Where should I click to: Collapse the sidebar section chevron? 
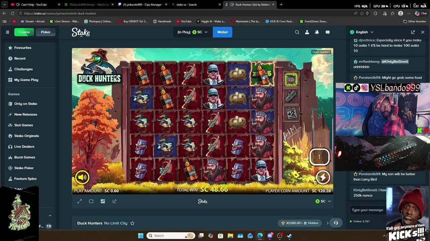[50, 216]
